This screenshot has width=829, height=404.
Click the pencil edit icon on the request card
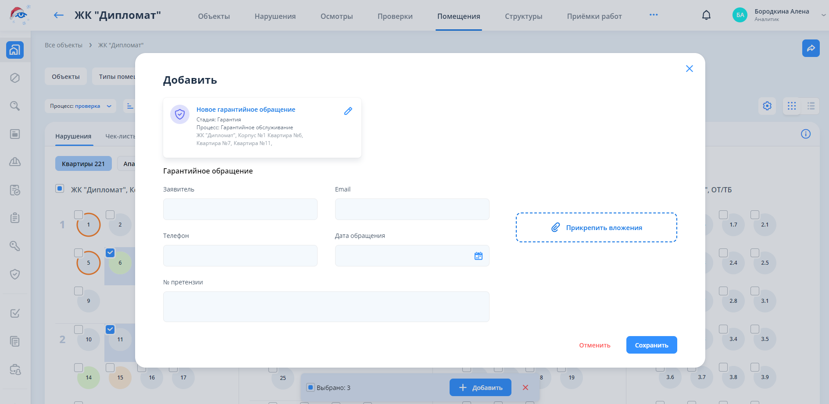[x=348, y=111]
